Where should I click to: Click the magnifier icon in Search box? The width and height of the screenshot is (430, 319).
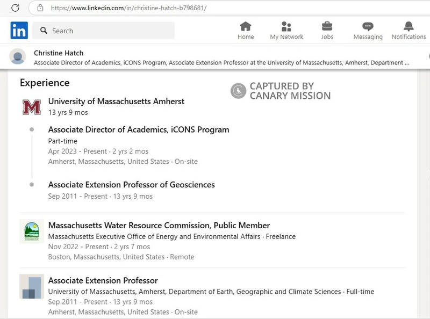44,31
